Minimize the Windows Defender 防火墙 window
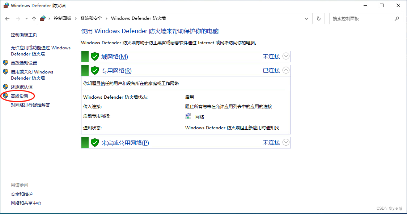Image resolution: width=407 pixels, height=214 pixels. click(x=365, y=5)
